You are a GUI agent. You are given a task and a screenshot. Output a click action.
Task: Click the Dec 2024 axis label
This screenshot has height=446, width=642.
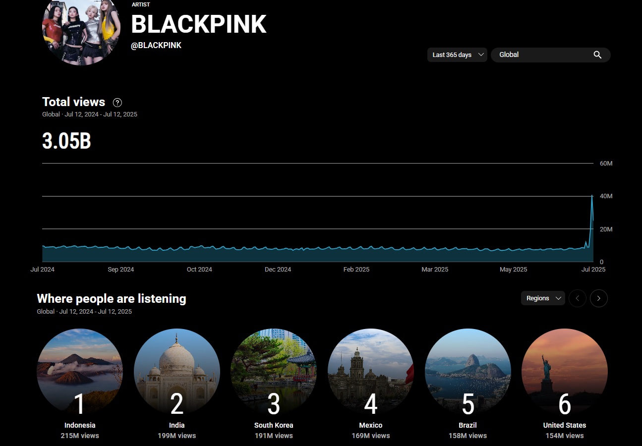(278, 270)
